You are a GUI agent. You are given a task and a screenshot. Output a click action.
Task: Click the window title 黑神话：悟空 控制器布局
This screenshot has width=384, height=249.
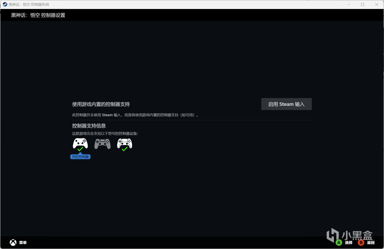(29, 4)
